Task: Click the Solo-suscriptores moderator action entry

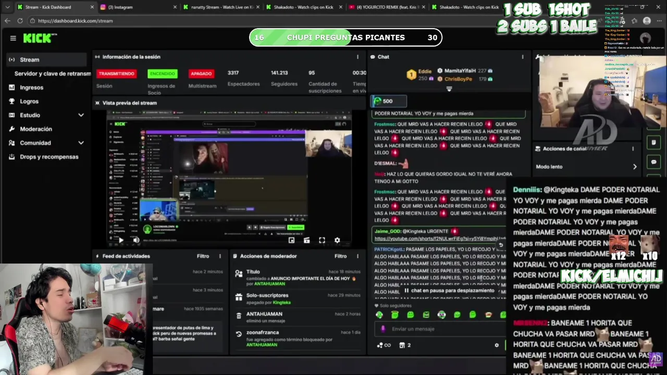Action: (298, 298)
